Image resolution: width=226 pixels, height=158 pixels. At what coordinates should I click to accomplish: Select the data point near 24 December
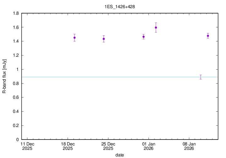(x=104, y=39)
